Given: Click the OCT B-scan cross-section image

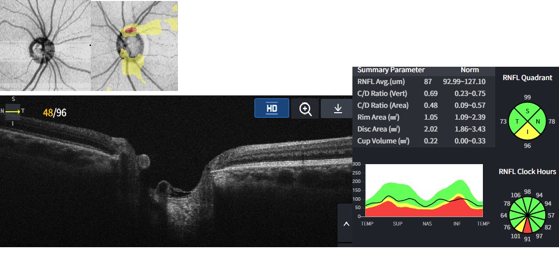Looking at the screenshot, I should tap(176, 171).
